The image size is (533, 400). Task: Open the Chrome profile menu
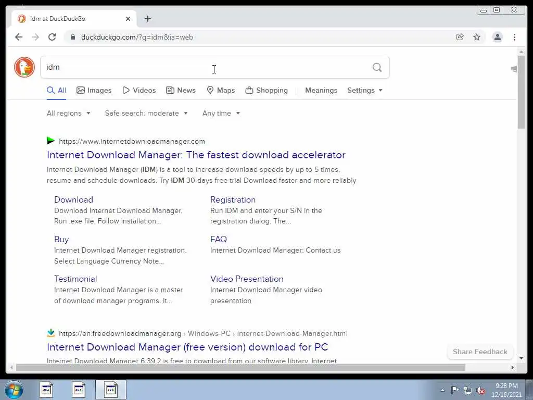tap(497, 37)
